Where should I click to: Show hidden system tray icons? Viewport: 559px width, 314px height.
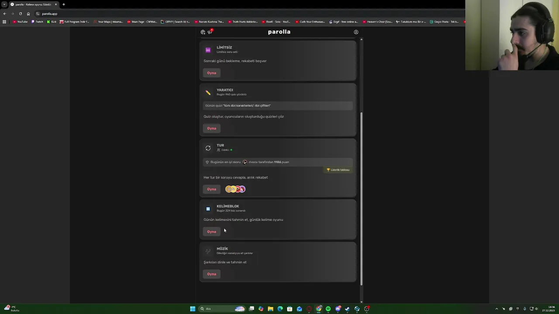[497, 309]
